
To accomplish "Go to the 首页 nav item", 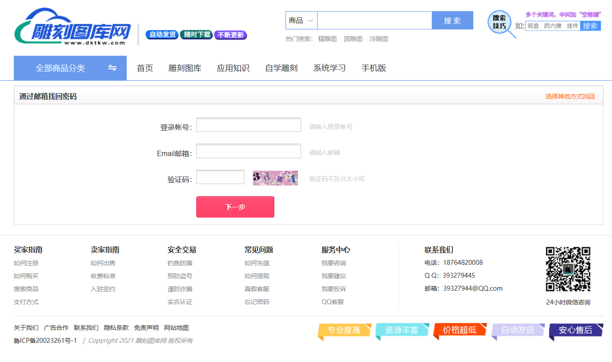I will point(145,68).
